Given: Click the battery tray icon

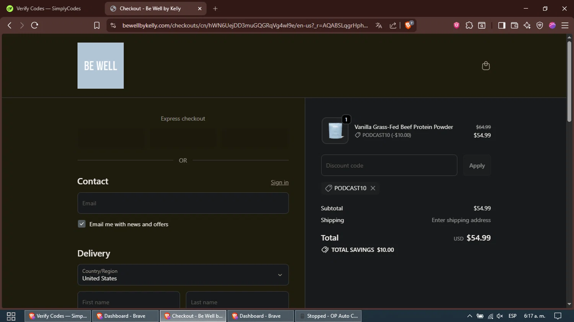Looking at the screenshot, I should [480, 316].
